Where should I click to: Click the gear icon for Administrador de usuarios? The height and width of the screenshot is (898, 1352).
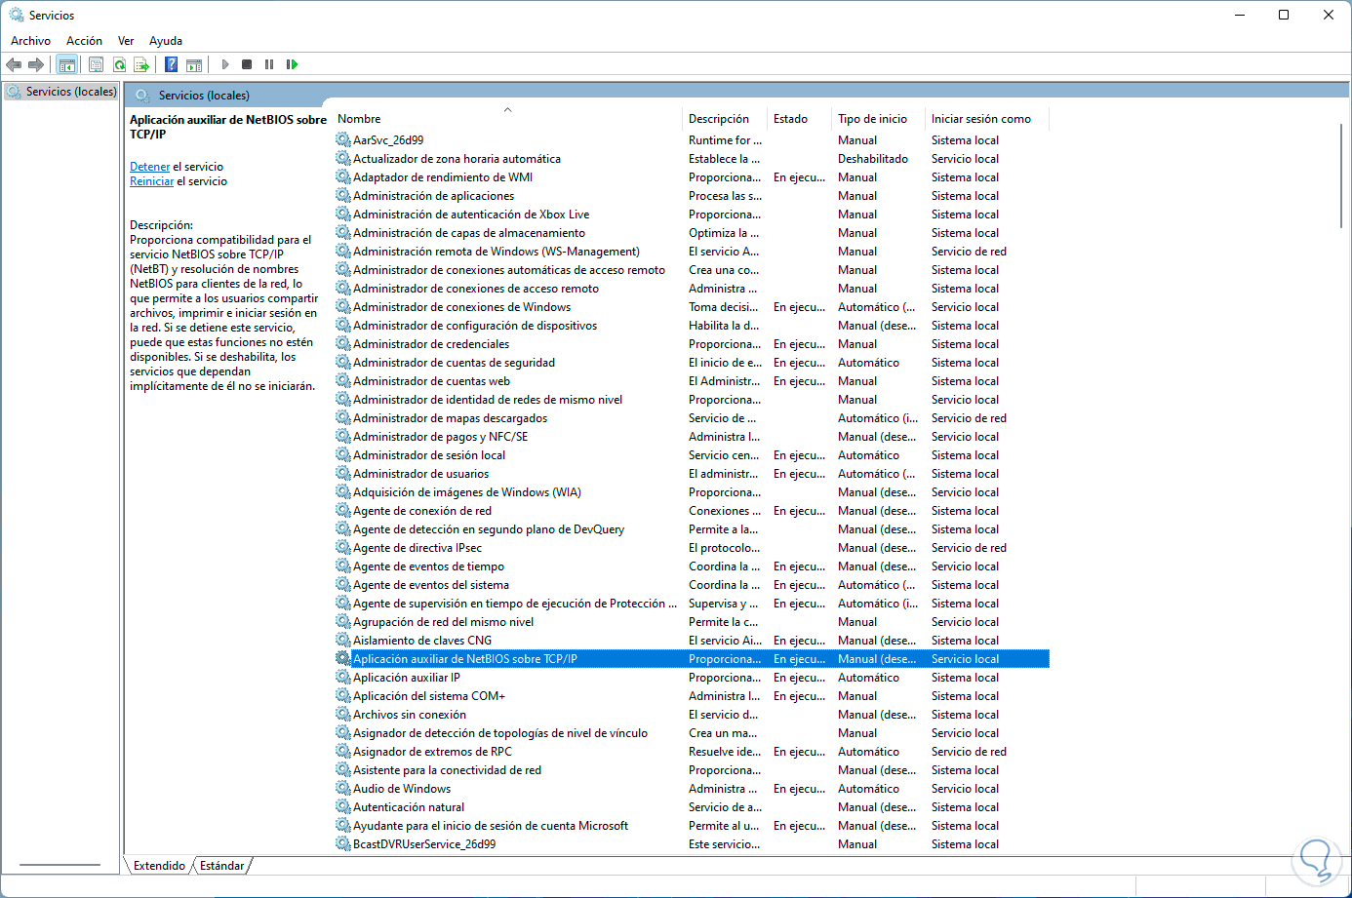pyautogui.click(x=343, y=474)
